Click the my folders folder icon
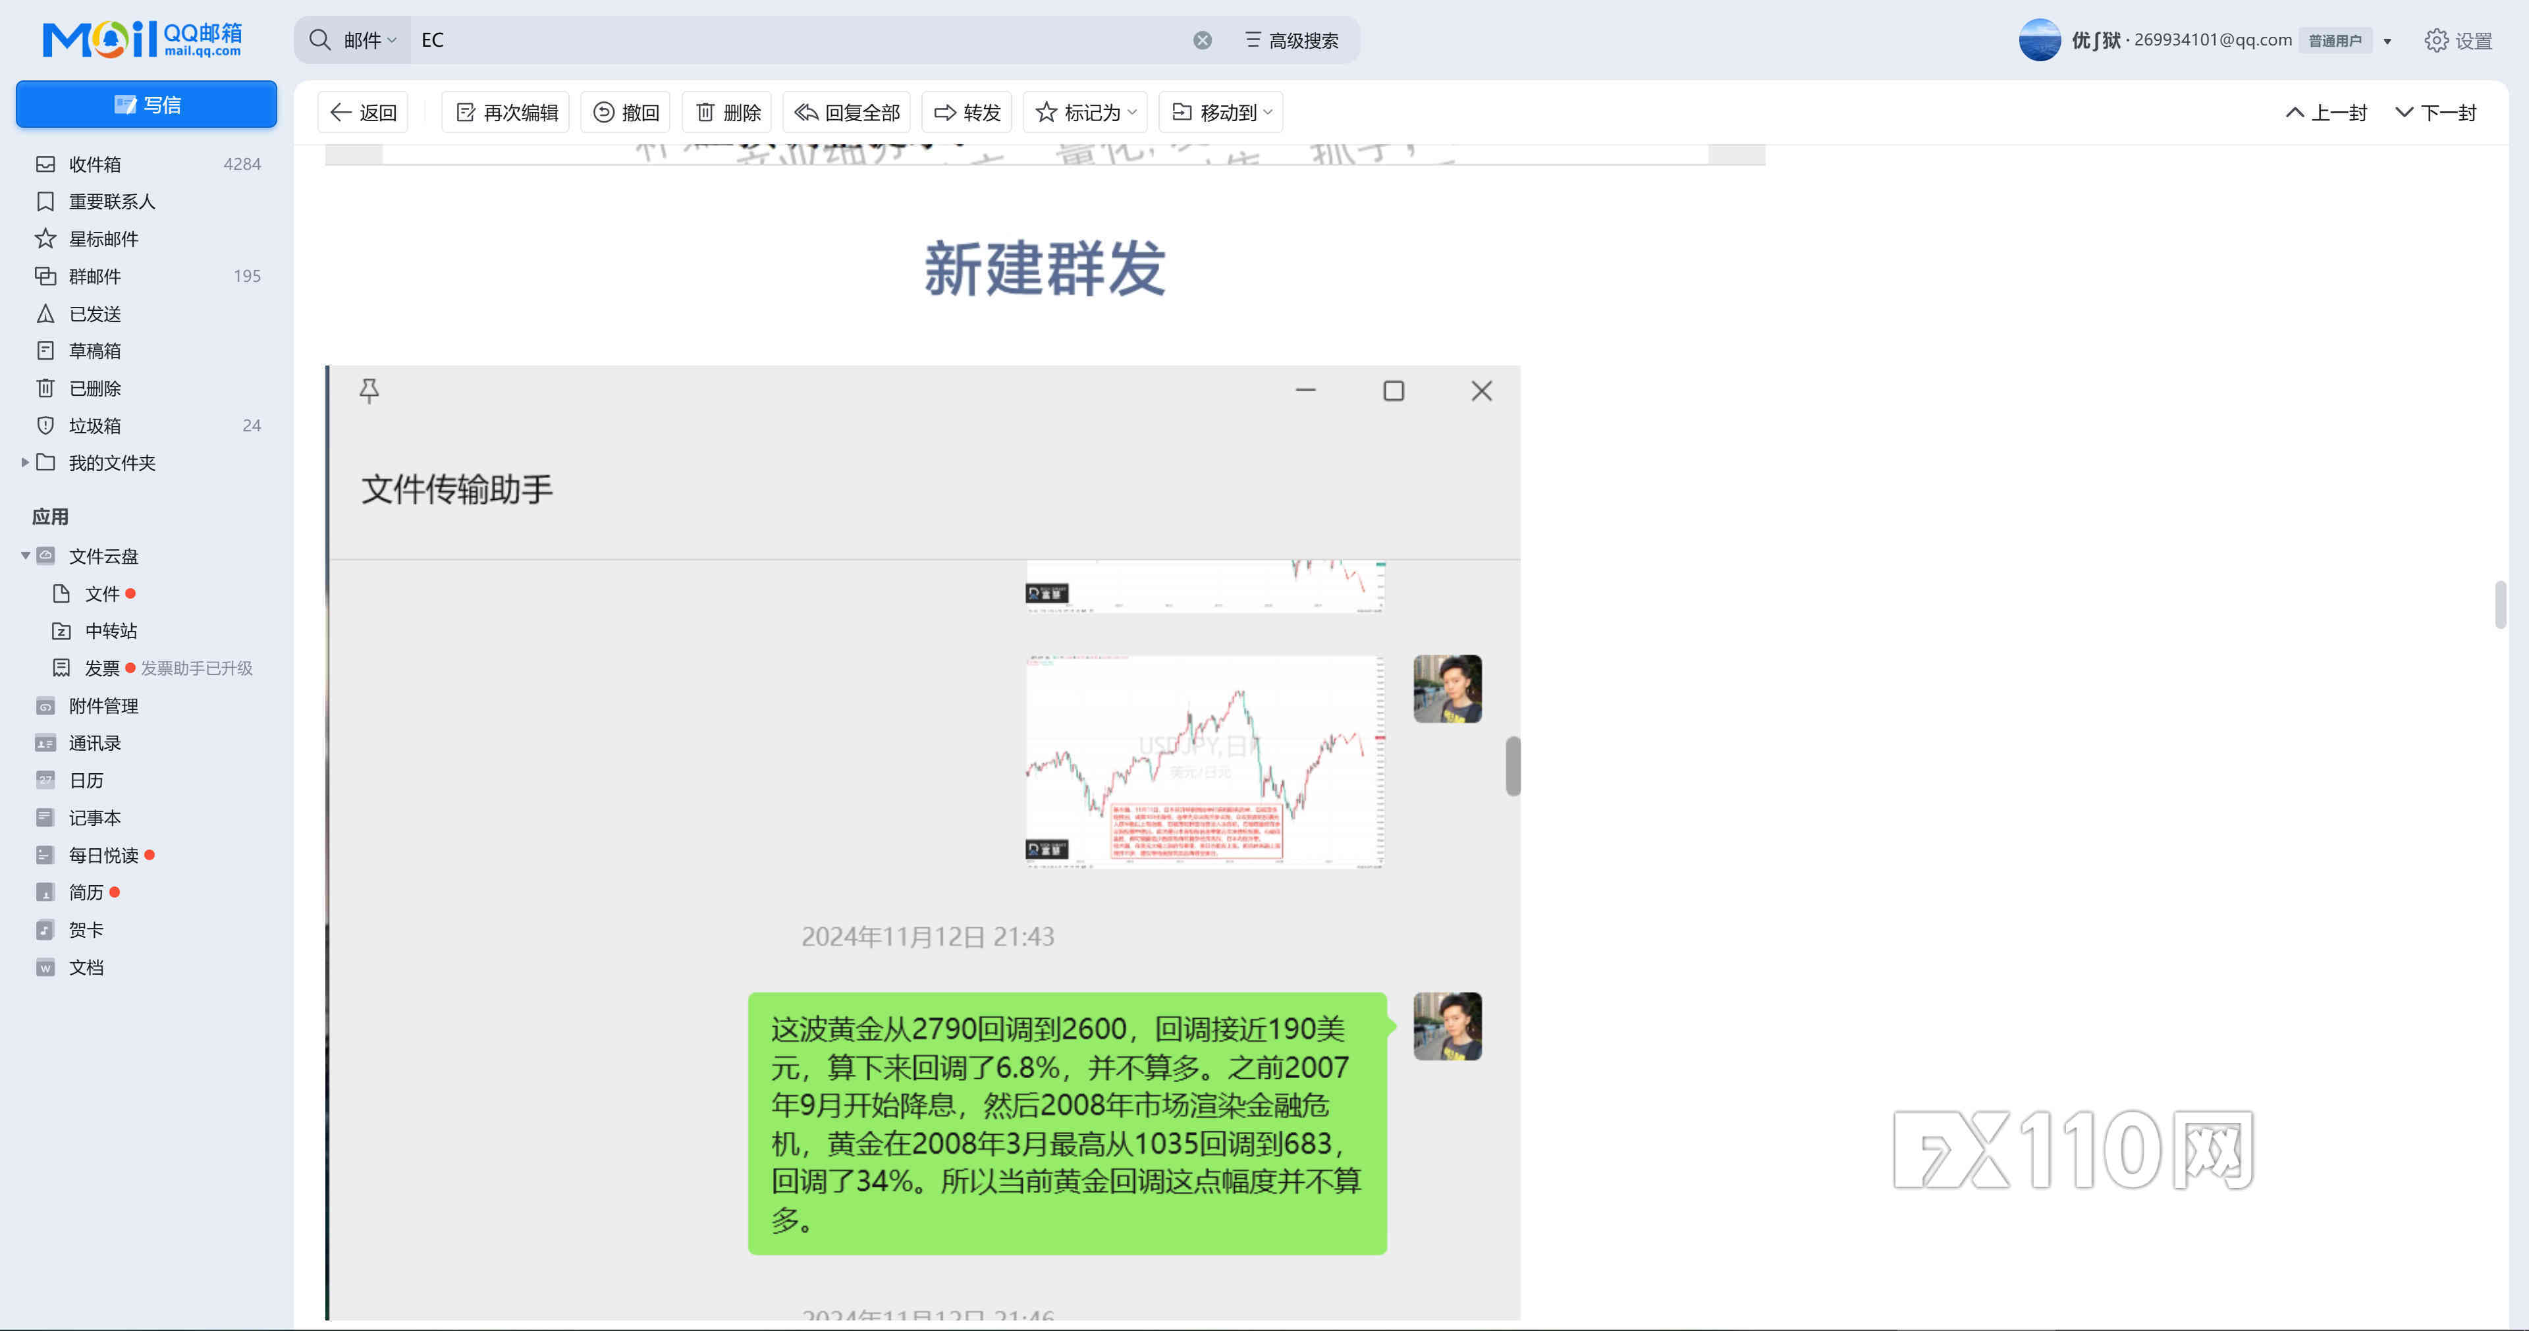Image resolution: width=2529 pixels, height=1331 pixels. [x=45, y=462]
